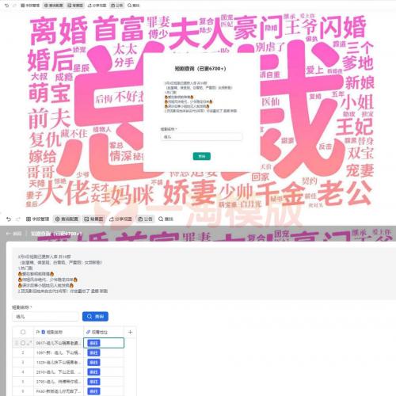Click the link-type column header 观看地址

[104, 332]
